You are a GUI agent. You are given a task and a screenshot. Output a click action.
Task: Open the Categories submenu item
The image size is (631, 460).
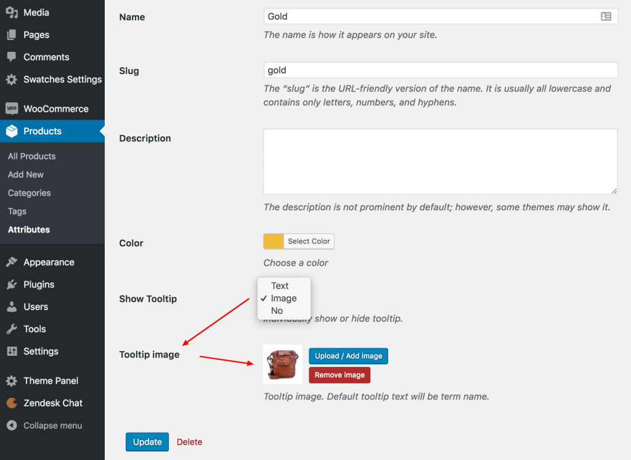coord(29,193)
